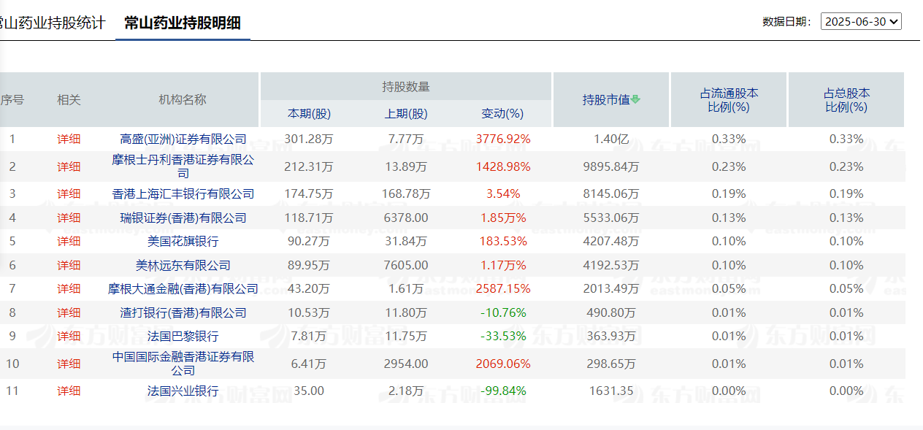The image size is (923, 430).
Task: Select the 1631.35 market value cell
Action: [611, 391]
